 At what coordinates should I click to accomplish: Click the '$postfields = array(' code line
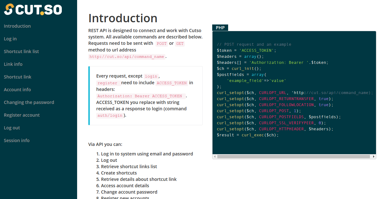click(x=242, y=75)
